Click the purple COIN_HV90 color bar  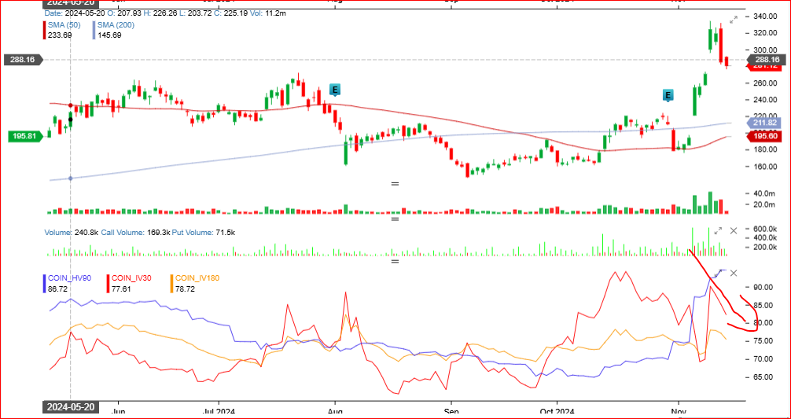(x=45, y=283)
